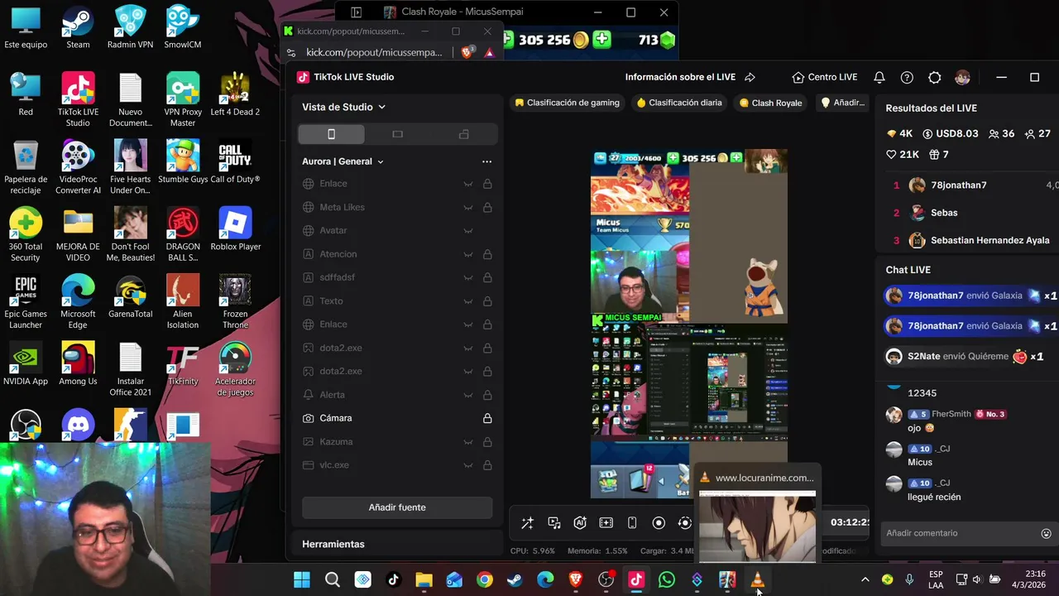Open the notifications bell in TikTok LIVE Studio
Viewport: 1059px width, 596px height.
click(879, 77)
